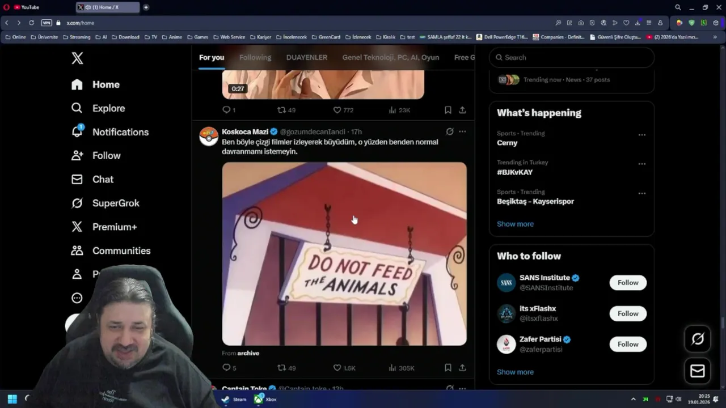This screenshot has width=726, height=408.
Task: Open Premium+ from the sidebar
Action: coord(104,227)
